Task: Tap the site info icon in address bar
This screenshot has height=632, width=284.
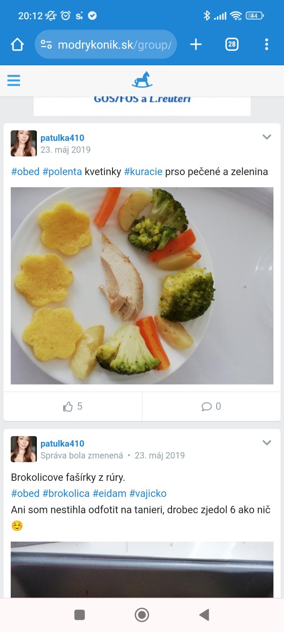Action: click(46, 45)
